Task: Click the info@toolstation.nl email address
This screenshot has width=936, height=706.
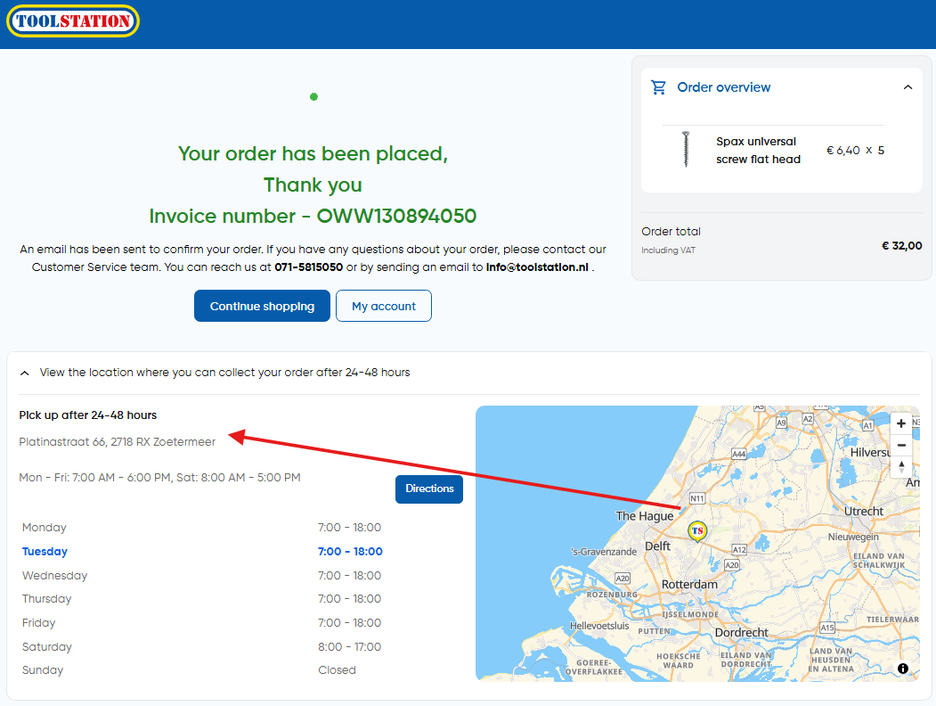Action: [x=537, y=267]
